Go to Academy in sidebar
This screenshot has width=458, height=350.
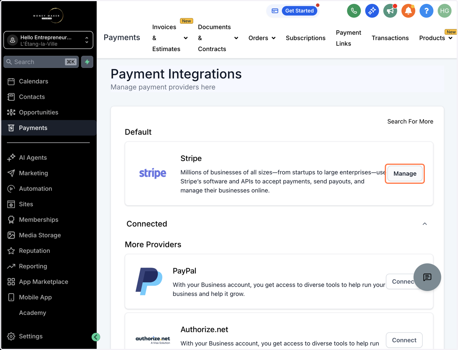coord(32,313)
